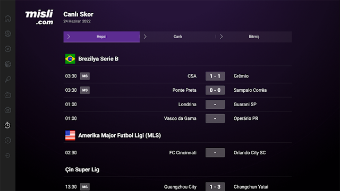Click the 1 - 1 score of CSA match
Screen dimensions: 340x191
215,76
